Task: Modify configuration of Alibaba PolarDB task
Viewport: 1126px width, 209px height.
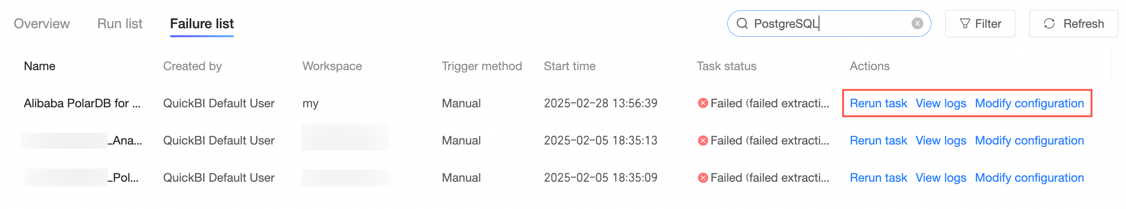Action: click(x=1029, y=103)
